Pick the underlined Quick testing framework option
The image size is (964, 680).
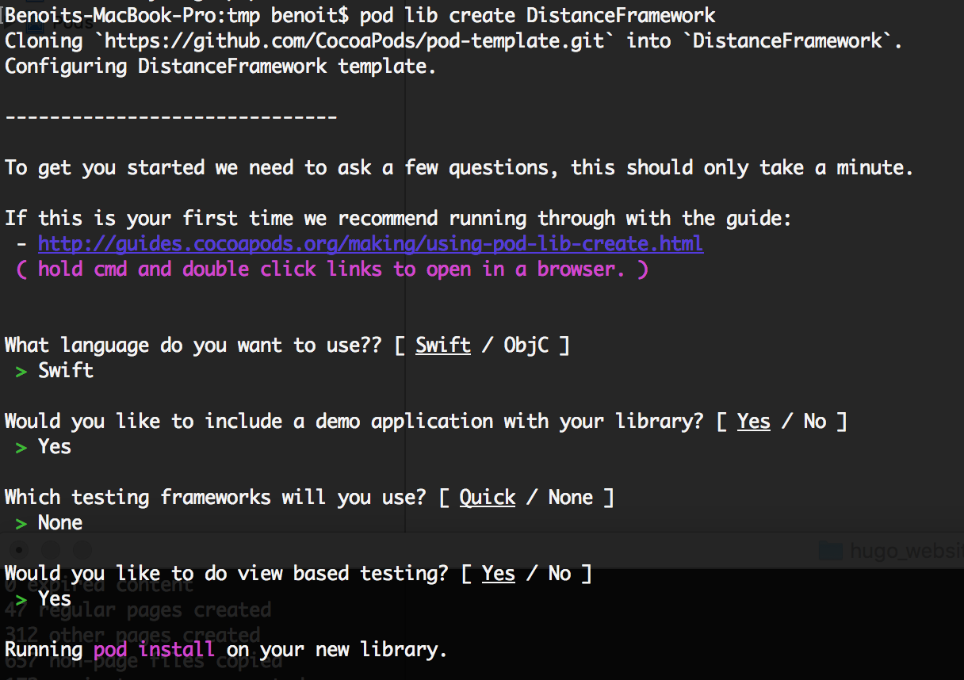point(488,497)
